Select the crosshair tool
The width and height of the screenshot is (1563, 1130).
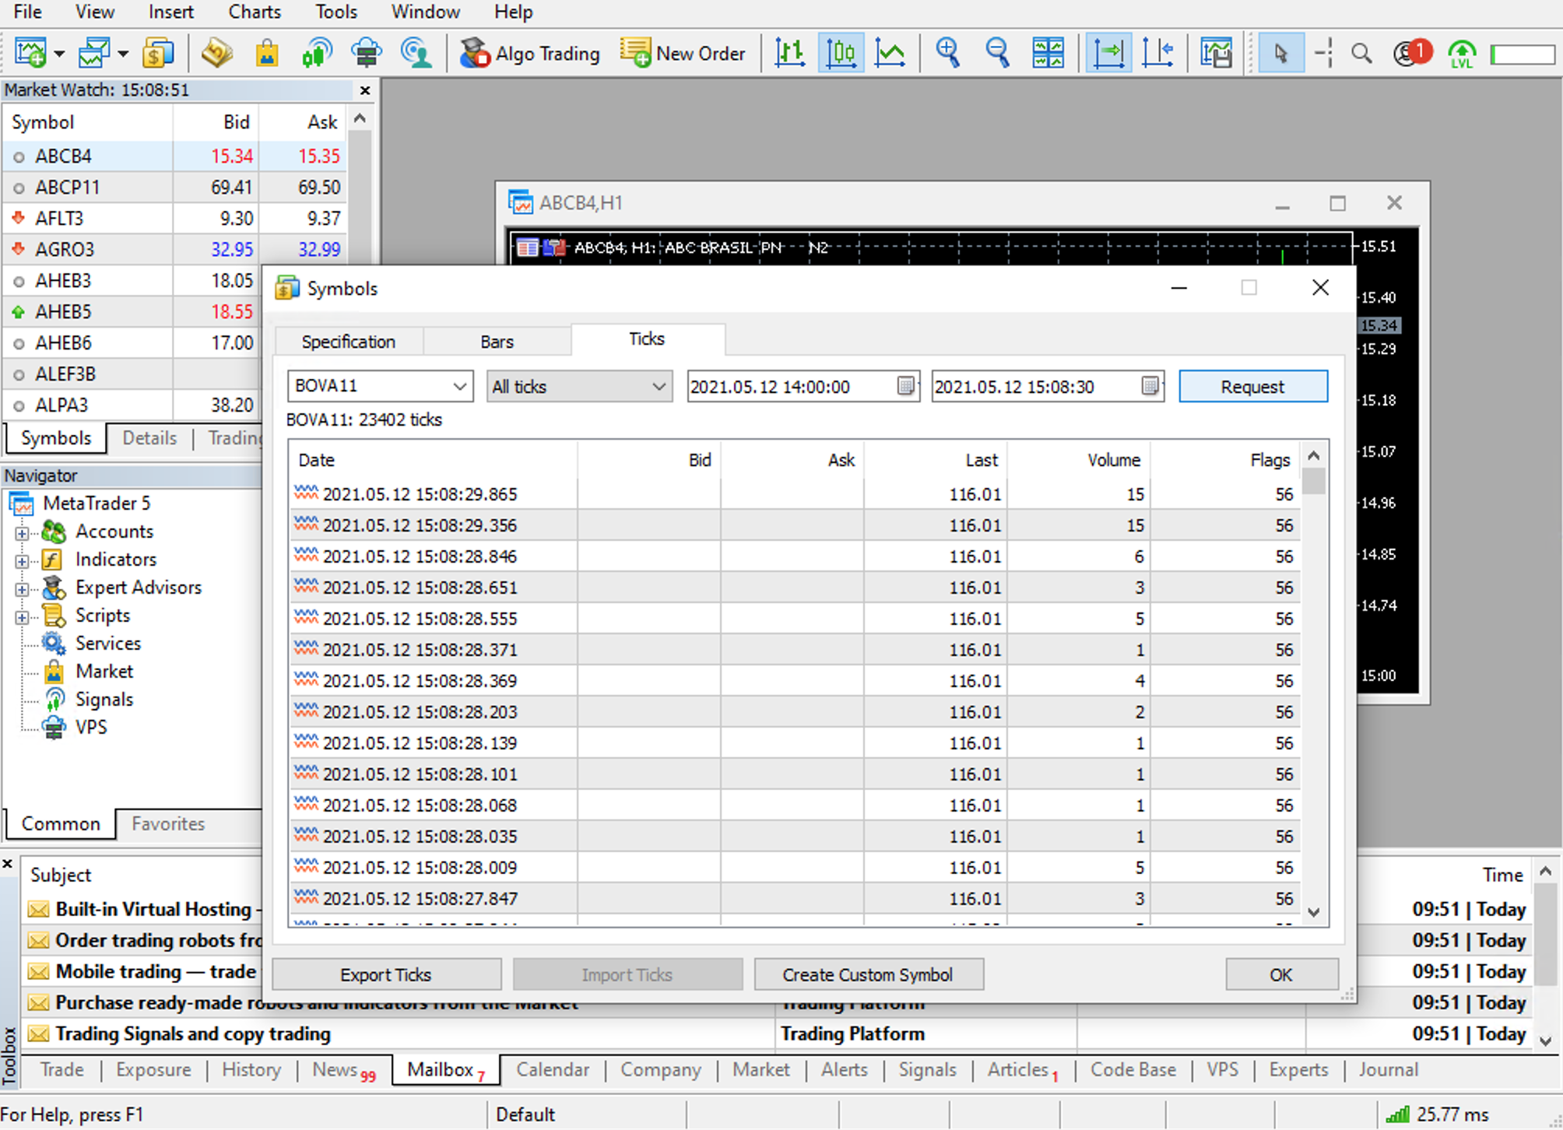1323,54
